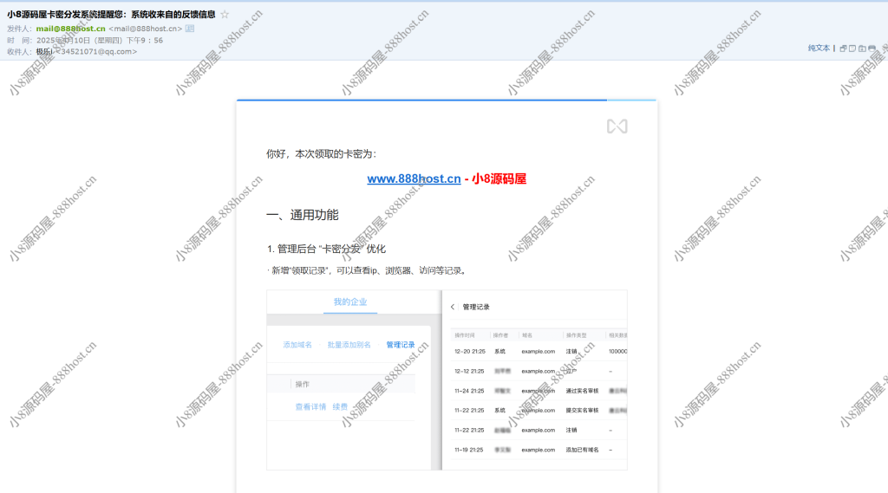
Task: Click 系统 operator in the 12-20 row
Action: (x=499, y=352)
